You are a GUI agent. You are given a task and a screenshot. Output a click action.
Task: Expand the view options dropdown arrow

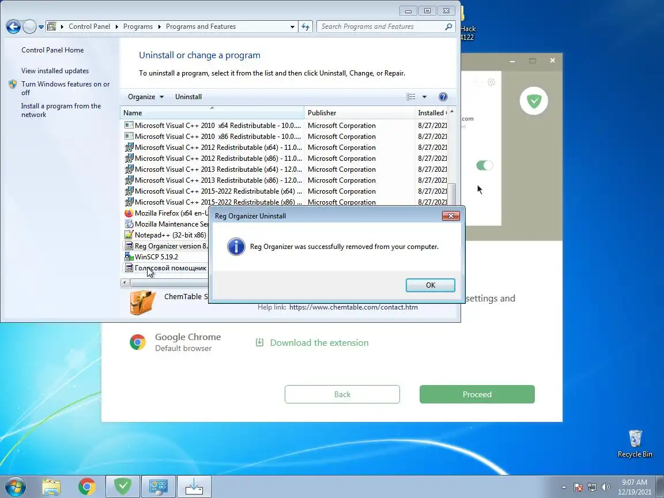coord(424,97)
